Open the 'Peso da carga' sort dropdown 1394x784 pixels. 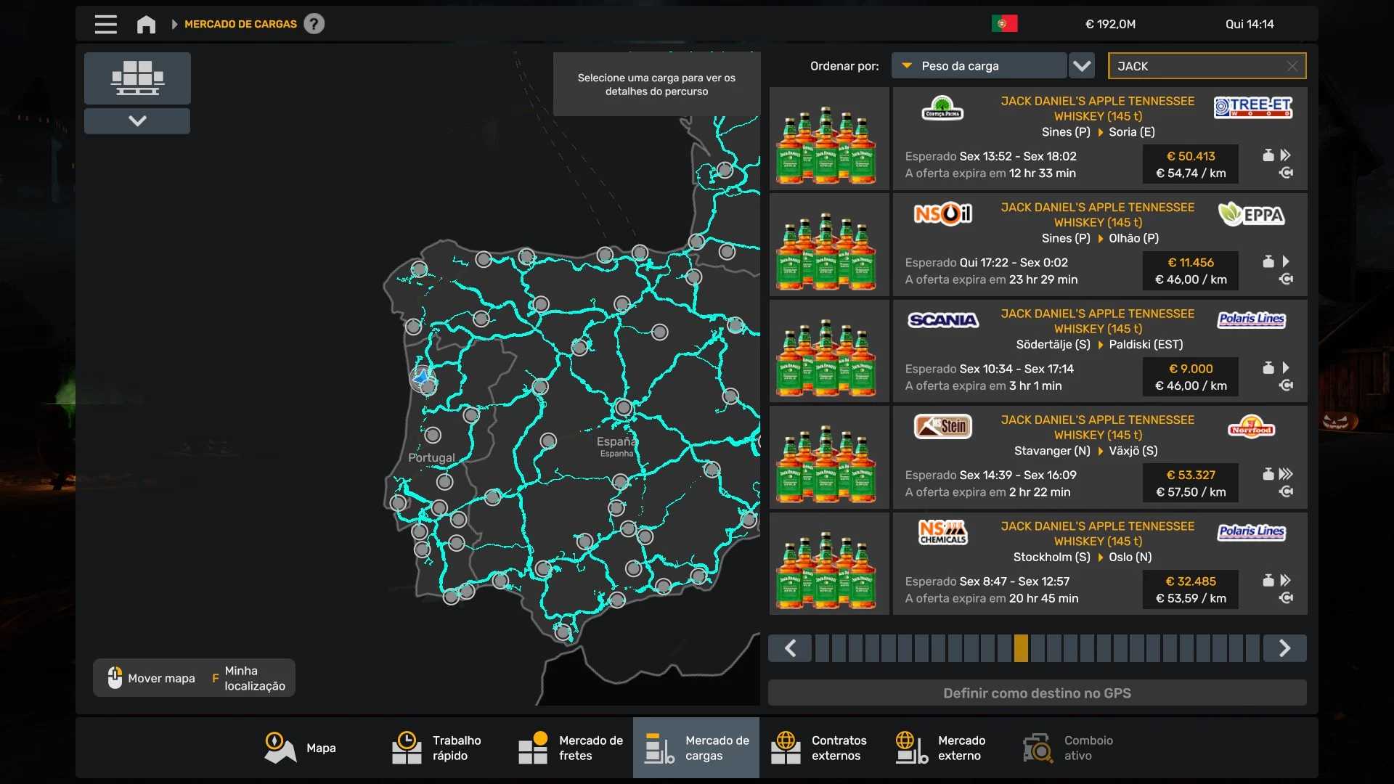(979, 66)
